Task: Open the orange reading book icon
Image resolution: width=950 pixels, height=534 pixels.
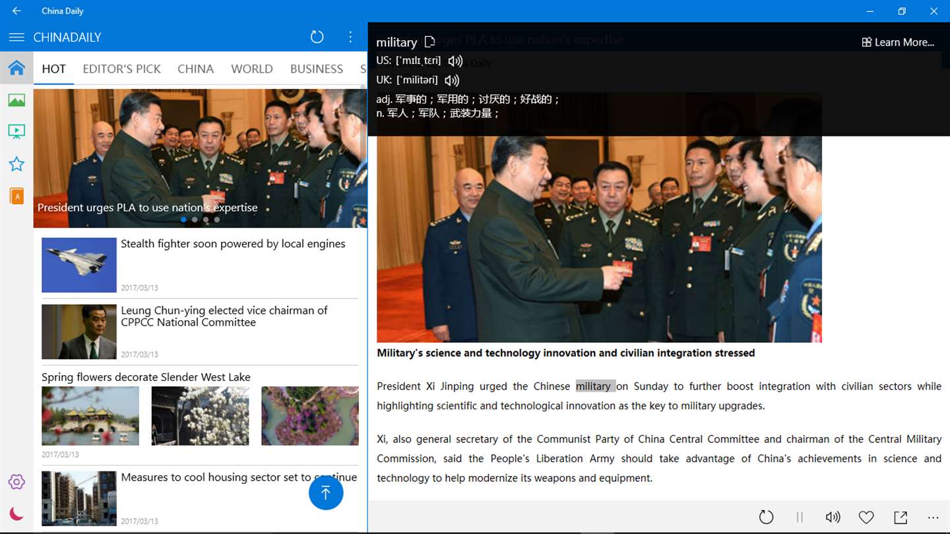Action: [x=16, y=196]
